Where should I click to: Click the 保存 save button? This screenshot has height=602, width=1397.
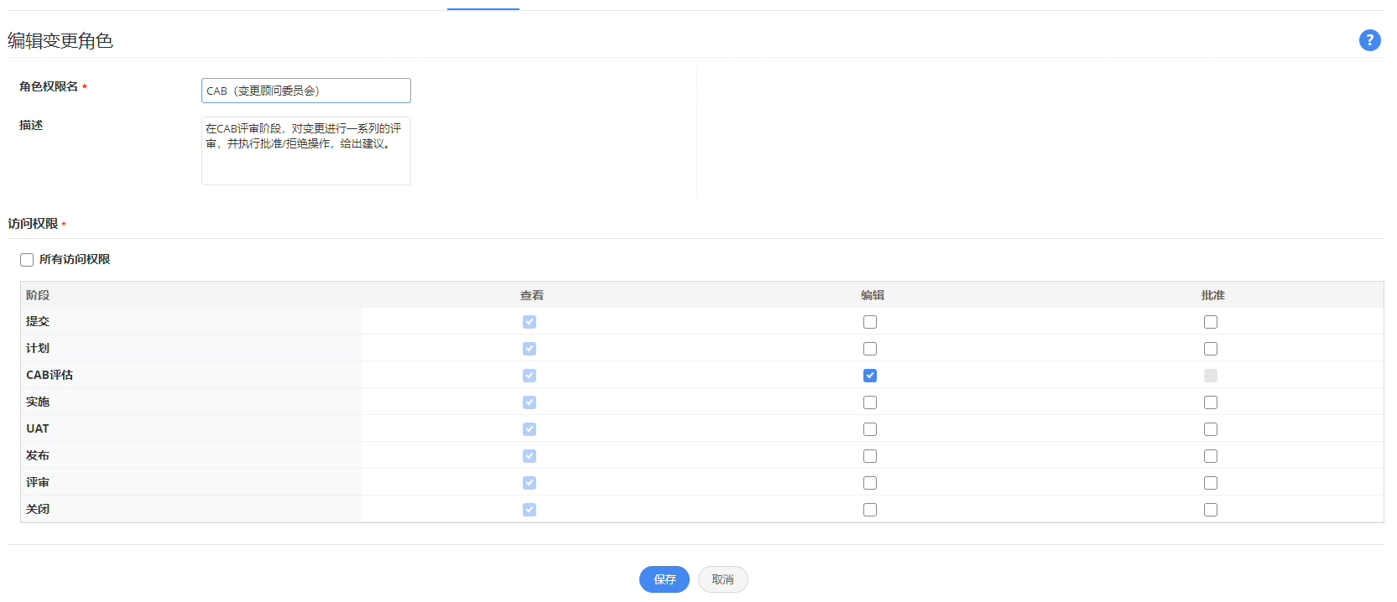[665, 579]
